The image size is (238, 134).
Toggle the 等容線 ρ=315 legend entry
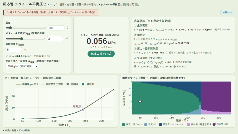(x=27, y=84)
